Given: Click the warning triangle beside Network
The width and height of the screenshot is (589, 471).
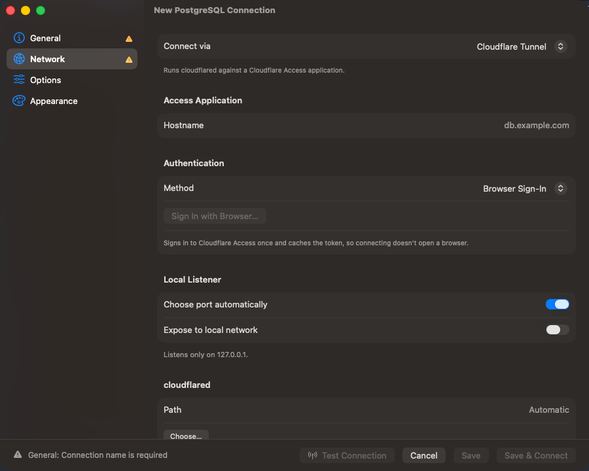Looking at the screenshot, I should (x=129, y=60).
